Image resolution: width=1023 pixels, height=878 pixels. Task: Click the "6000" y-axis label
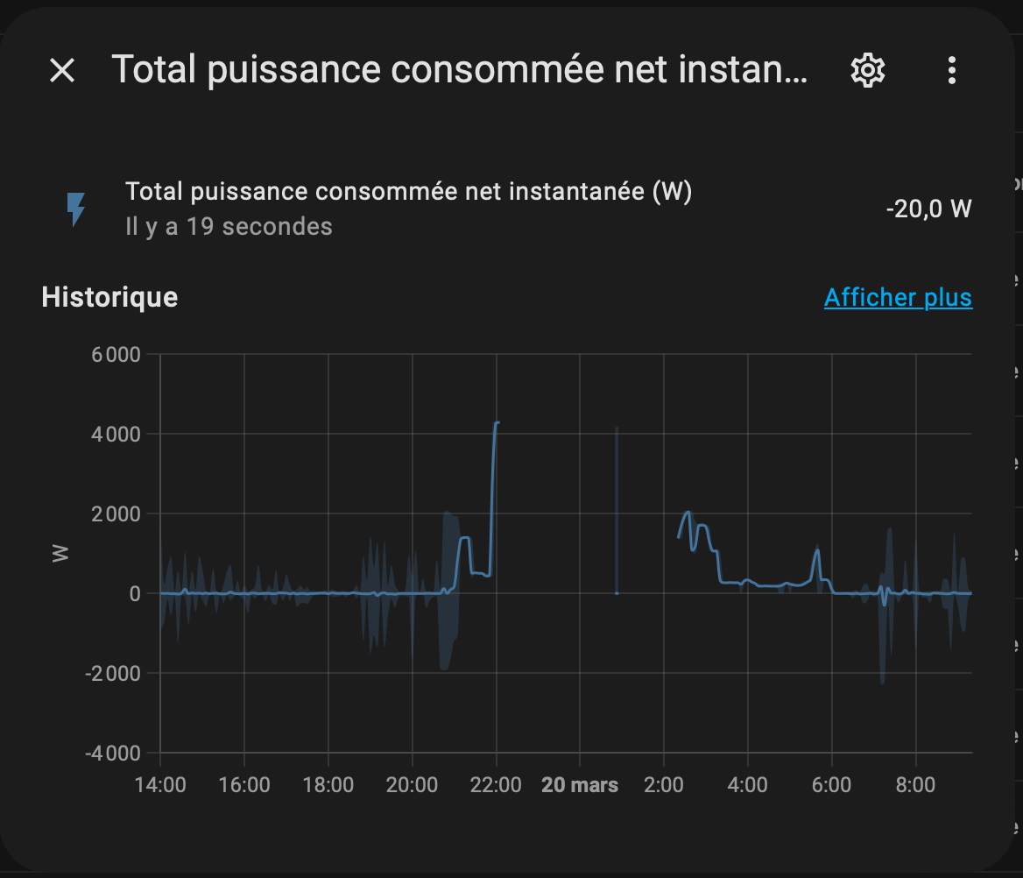coord(116,355)
